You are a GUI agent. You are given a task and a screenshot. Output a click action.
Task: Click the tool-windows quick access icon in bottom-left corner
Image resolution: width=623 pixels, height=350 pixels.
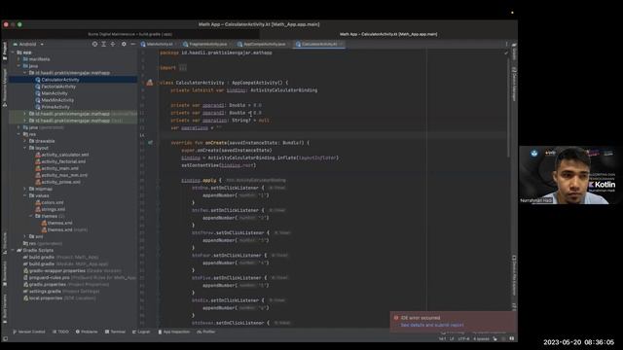[x=5, y=339]
